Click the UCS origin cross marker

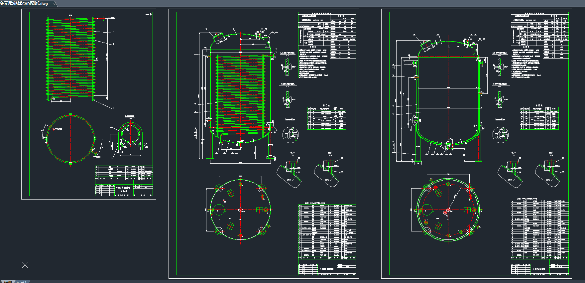tap(25, 265)
